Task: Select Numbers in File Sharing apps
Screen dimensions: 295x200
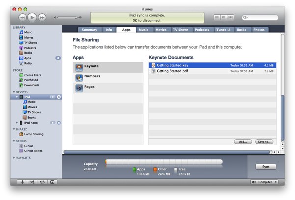Action: tap(108, 77)
